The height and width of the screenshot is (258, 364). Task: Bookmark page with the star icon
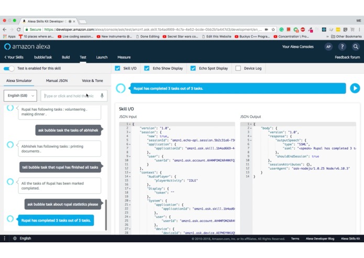tap(273, 29)
